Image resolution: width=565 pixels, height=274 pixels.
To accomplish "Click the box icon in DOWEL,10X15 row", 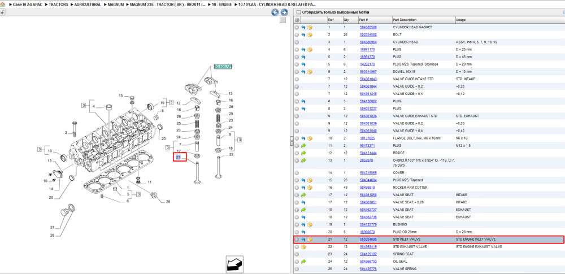I will (x=310, y=71).
